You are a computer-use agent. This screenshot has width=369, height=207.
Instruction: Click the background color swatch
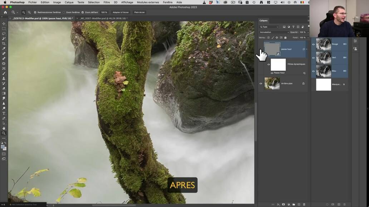point(5,149)
